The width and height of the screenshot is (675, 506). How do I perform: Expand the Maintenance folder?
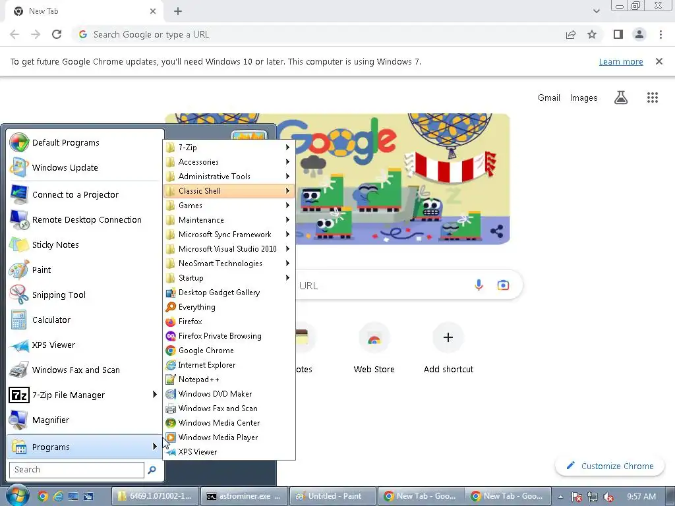pos(229,220)
